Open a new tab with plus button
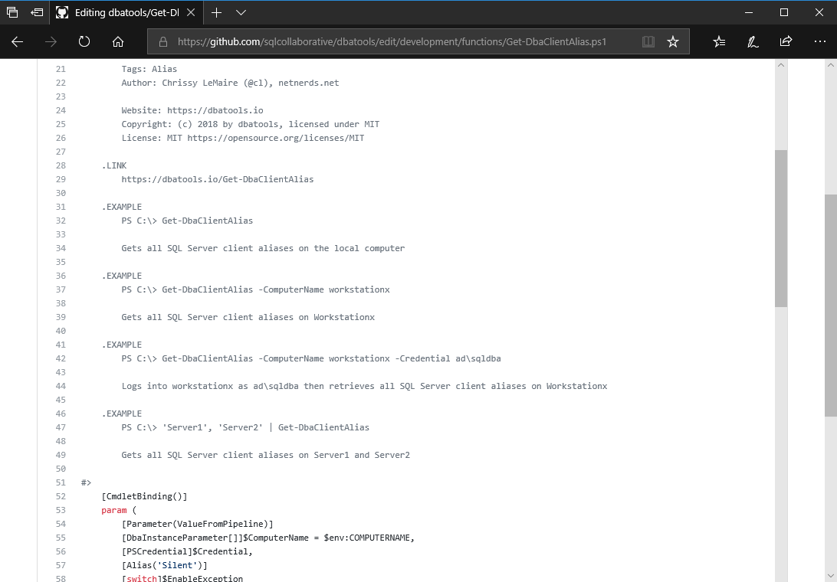The width and height of the screenshot is (837, 582). [x=217, y=12]
